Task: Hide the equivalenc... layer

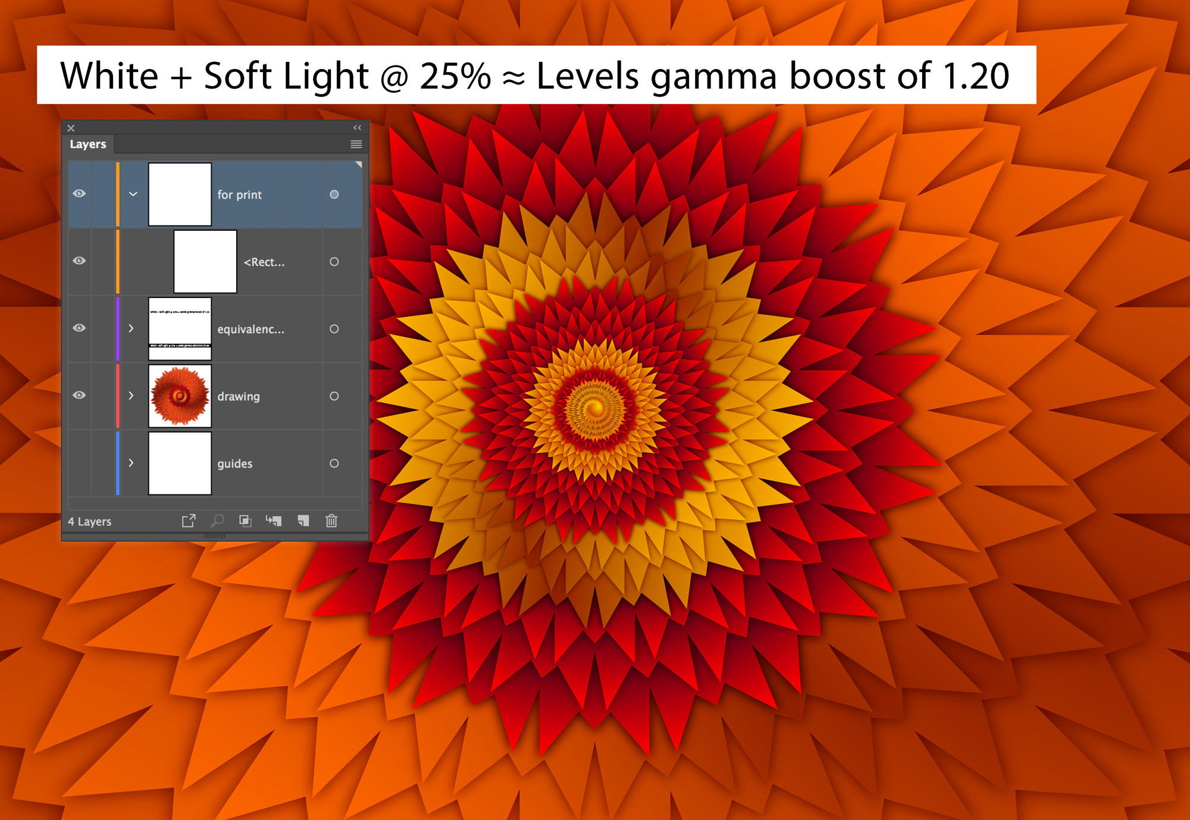Action: click(x=79, y=328)
